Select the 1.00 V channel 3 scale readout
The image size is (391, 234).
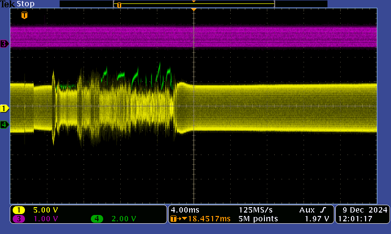click(x=45, y=219)
